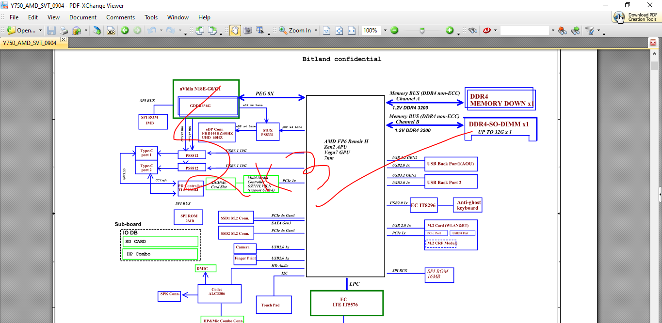The height and width of the screenshot is (323, 662).
Task: Click Find Next binoculars icon
Action: pos(575,30)
